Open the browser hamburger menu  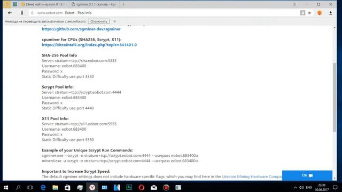[x=294, y=4]
